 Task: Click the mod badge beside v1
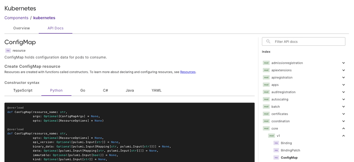[x=271, y=136]
